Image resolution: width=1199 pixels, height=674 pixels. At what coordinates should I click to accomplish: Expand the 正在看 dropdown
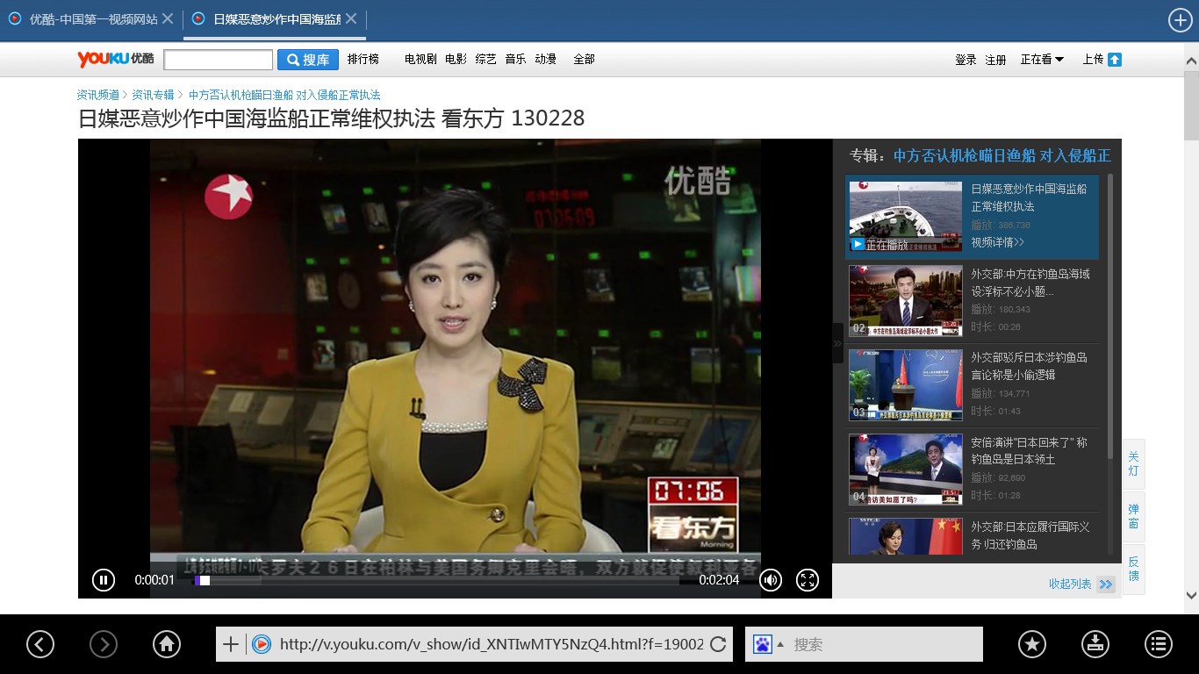[x=1042, y=60]
